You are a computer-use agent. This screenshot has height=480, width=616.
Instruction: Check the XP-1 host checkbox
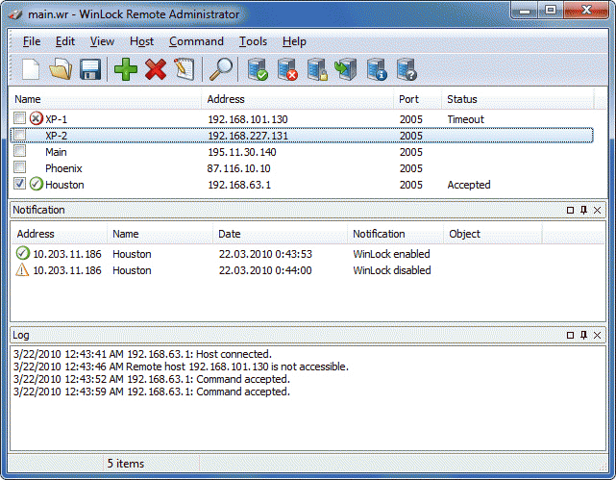[x=19, y=118]
